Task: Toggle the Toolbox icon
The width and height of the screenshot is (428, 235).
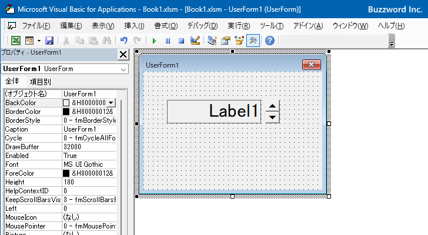Action: click(253, 41)
